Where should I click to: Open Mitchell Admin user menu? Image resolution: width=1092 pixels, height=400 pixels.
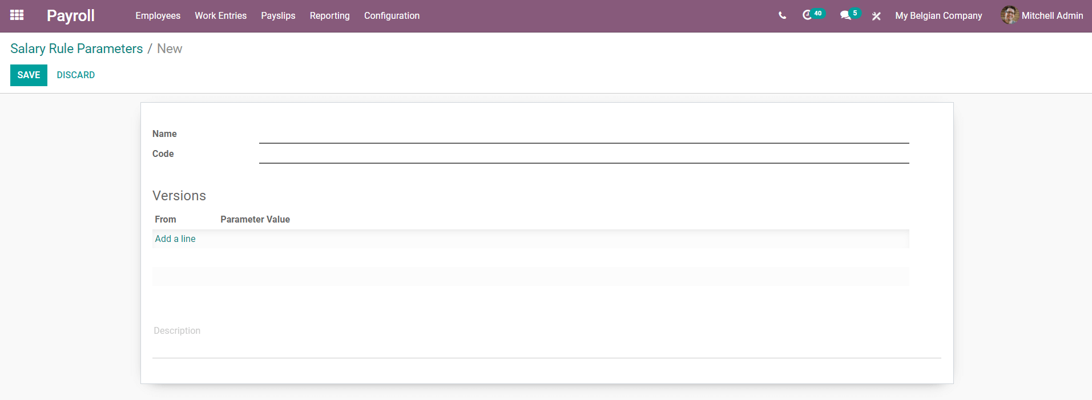(1042, 15)
